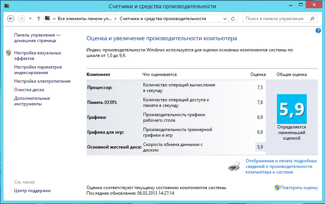Click the large 5,9 base score tile

pyautogui.click(x=292, y=109)
